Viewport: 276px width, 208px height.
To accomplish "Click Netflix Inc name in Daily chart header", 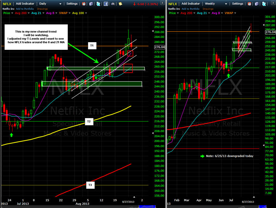I will [9, 9].
